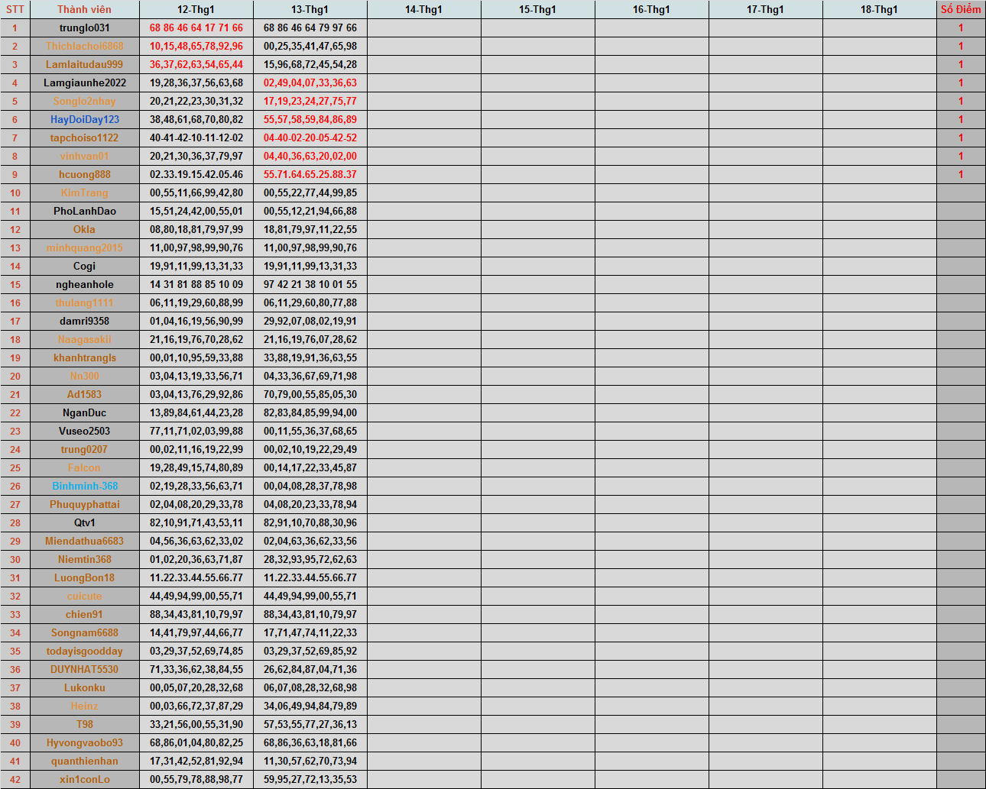Image resolution: width=986 pixels, height=789 pixels.
Task: Click member name trunglo031
Action: 84,27
